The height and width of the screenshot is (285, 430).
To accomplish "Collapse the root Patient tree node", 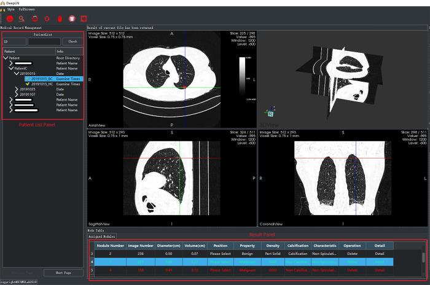I will (x=6, y=58).
